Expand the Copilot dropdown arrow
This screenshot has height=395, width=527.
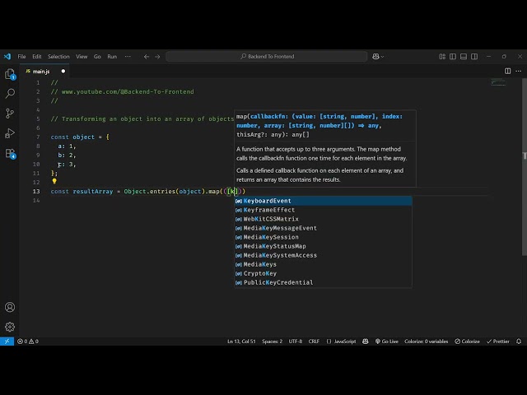click(x=382, y=57)
